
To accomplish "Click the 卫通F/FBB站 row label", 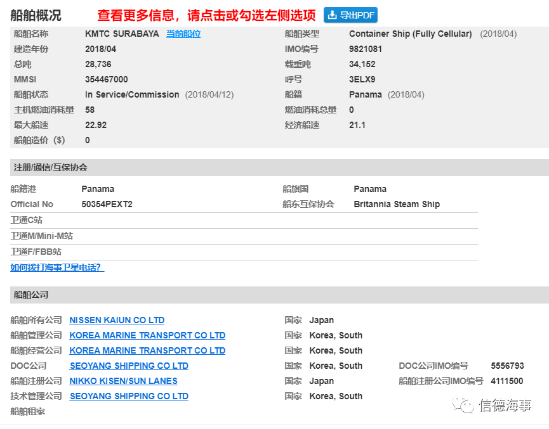I will [36, 252].
